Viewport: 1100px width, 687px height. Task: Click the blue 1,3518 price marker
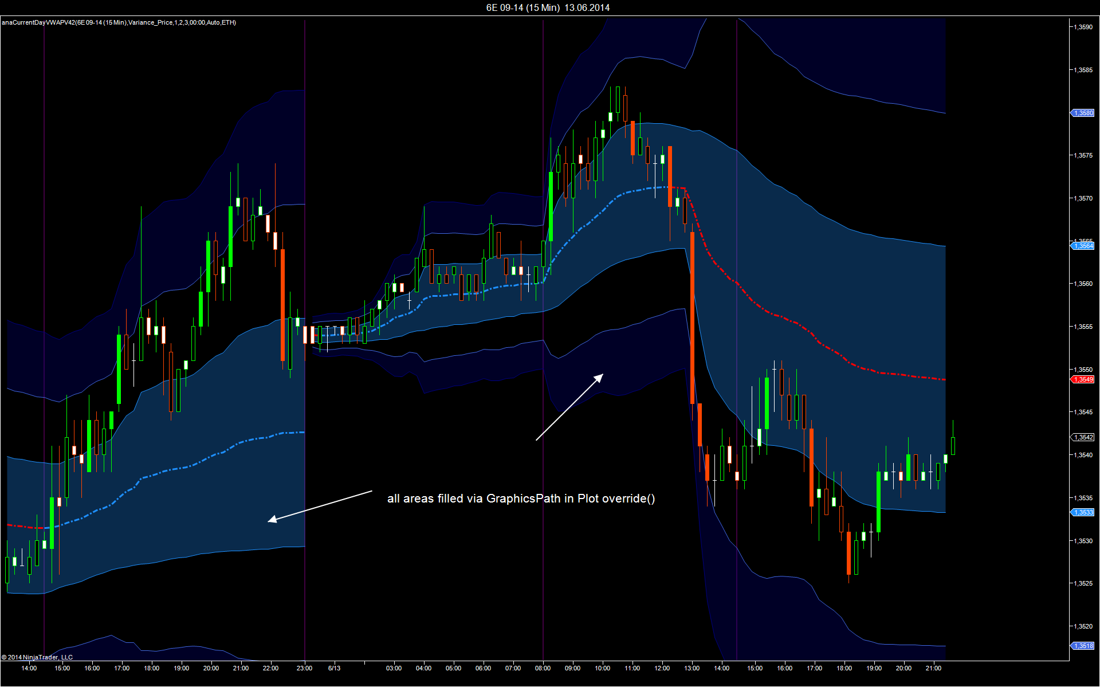click(x=1083, y=646)
